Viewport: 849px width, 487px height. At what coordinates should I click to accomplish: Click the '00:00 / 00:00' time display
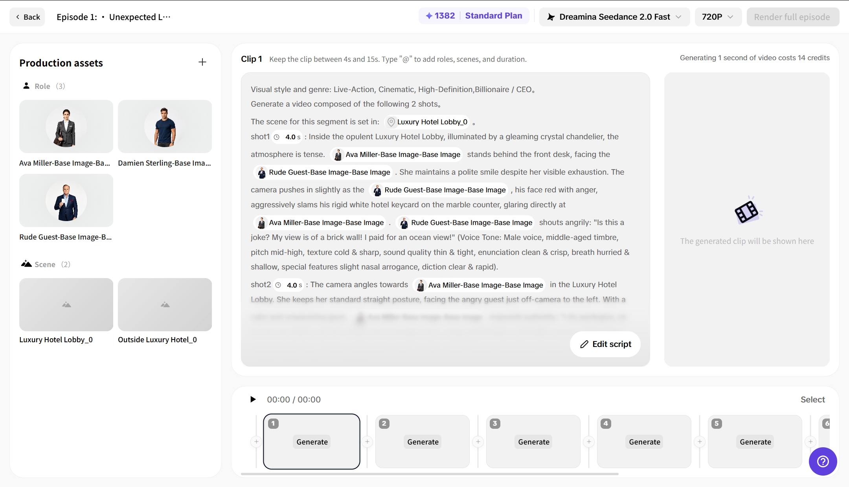pos(294,400)
